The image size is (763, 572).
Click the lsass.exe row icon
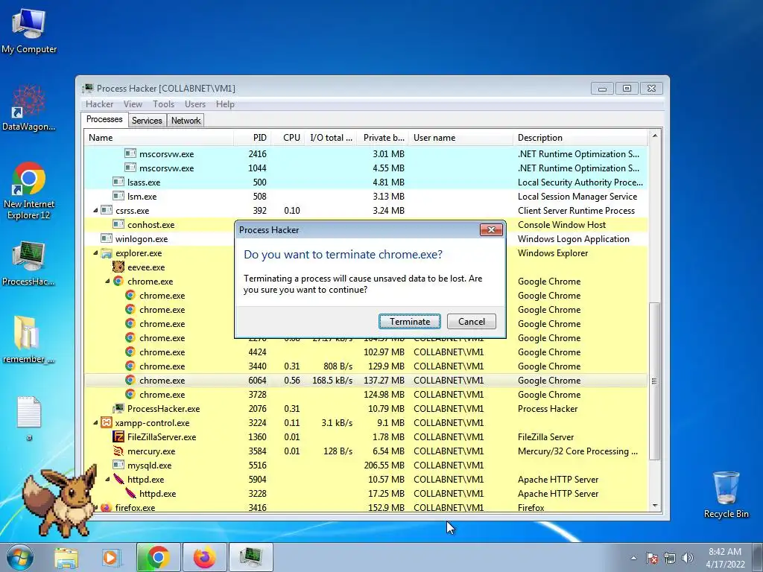pyautogui.click(x=118, y=182)
